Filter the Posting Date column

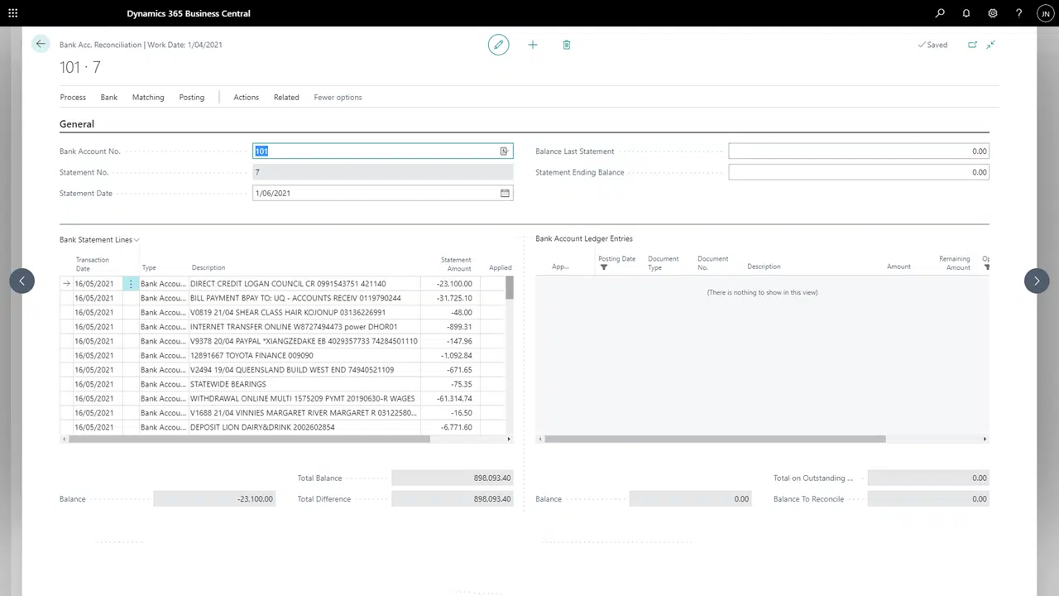click(604, 267)
